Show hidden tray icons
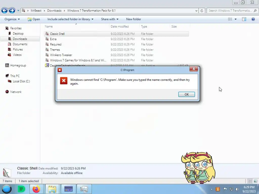Screen dimensions: 259x194 point(211,189)
